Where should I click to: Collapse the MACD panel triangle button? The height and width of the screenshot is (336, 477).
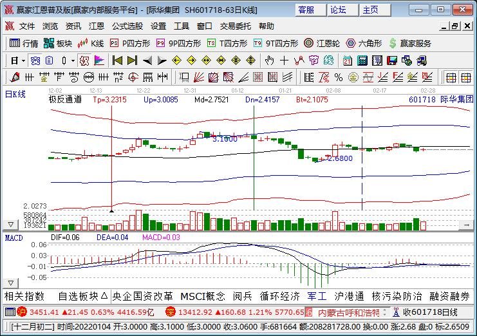pos(11,283)
